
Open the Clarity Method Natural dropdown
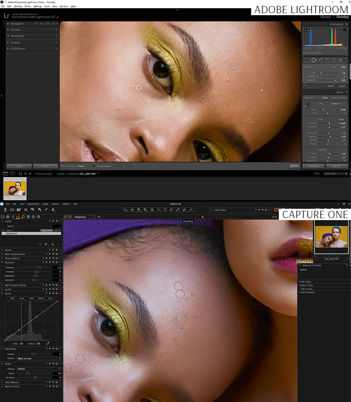39,368
